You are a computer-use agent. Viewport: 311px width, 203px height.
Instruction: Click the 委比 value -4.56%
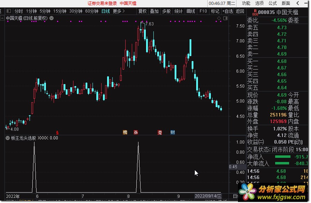[279, 20]
